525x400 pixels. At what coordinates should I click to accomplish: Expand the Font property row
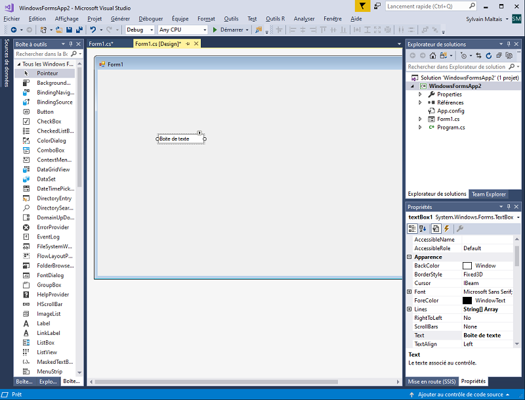[x=409, y=292]
